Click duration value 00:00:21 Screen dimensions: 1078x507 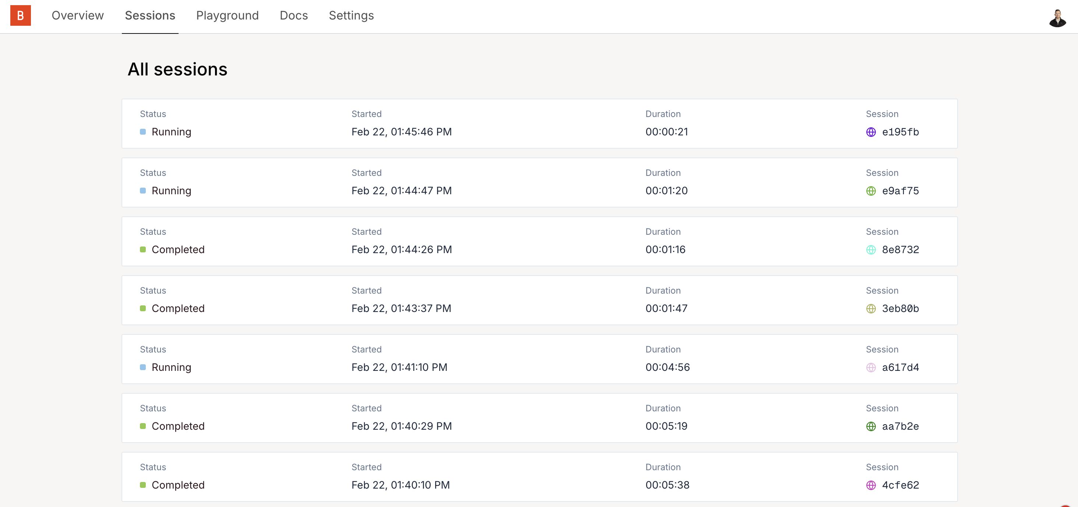pyautogui.click(x=667, y=132)
